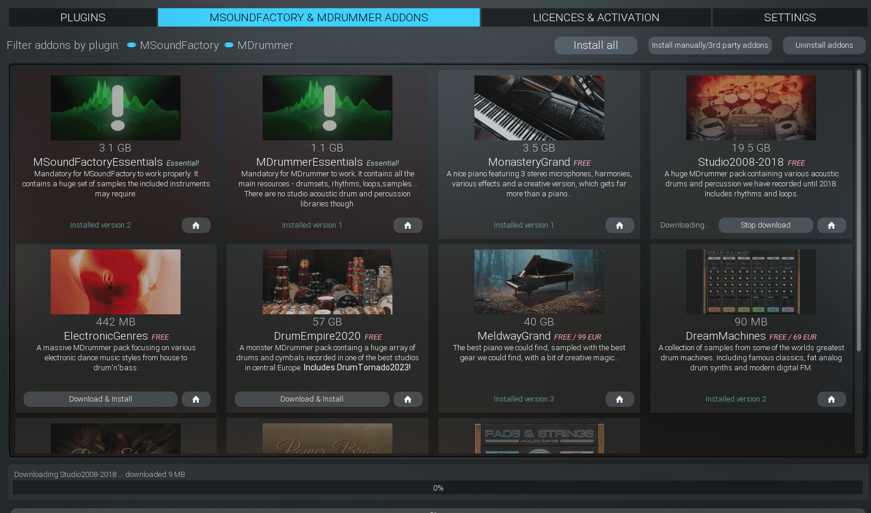Click 'Filter addons by plugin:' label
Screen dimensions: 871x513
click(63, 45)
